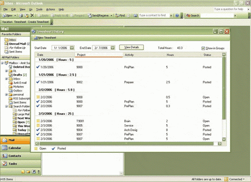Viewport: 251px width, 182px height.
Task: Select the 2/3/2006 T9001 Brain row
Action: tap(129, 121)
